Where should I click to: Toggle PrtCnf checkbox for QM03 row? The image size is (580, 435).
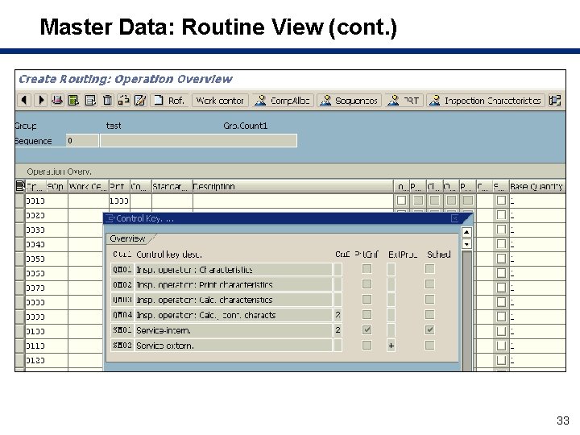(x=367, y=299)
